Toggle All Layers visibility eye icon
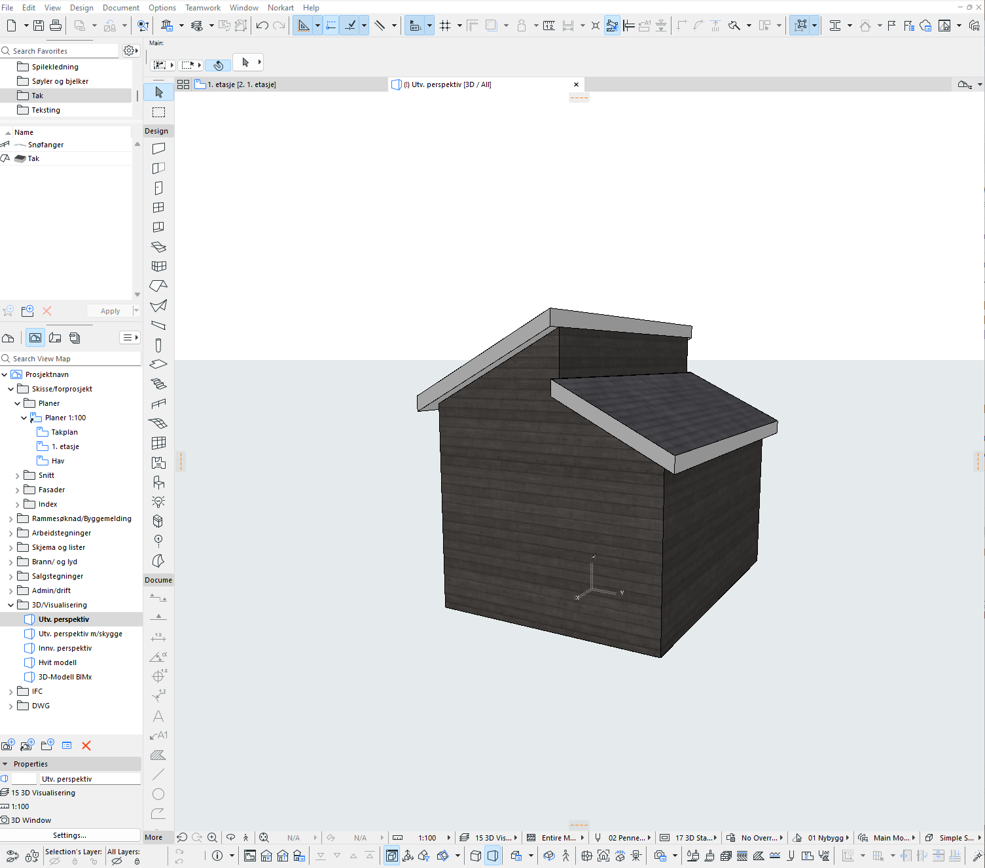This screenshot has height=868, width=985. 116,861
